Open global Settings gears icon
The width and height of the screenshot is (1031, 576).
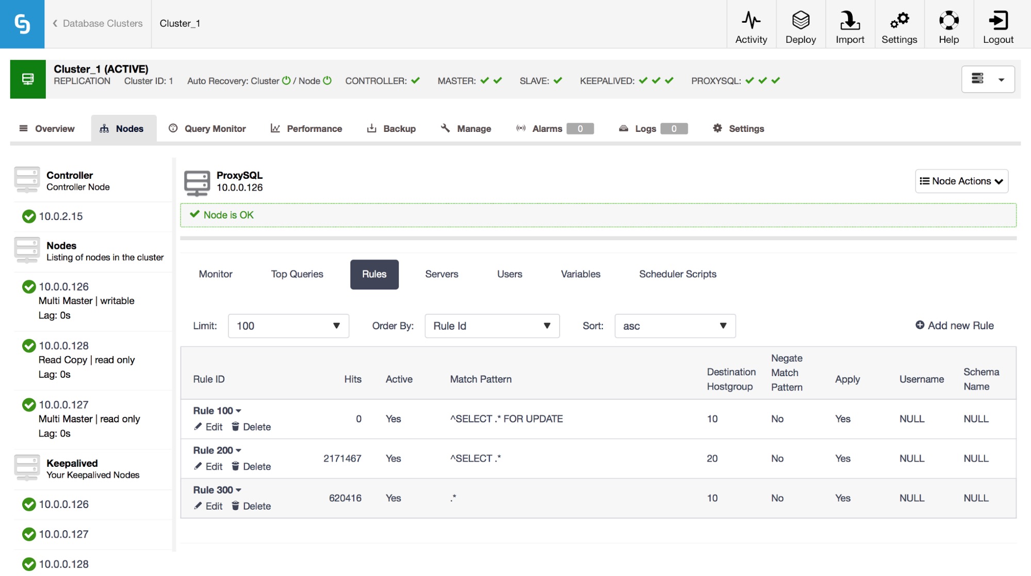899,27
